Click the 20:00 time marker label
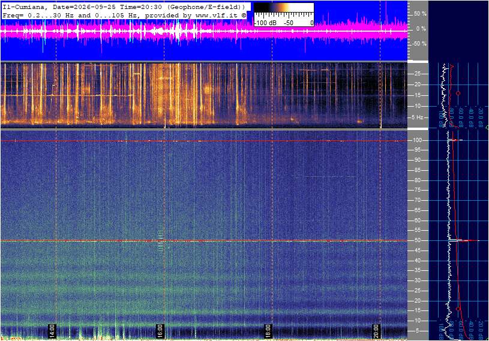The width and height of the screenshot is (489, 341). coord(376,331)
